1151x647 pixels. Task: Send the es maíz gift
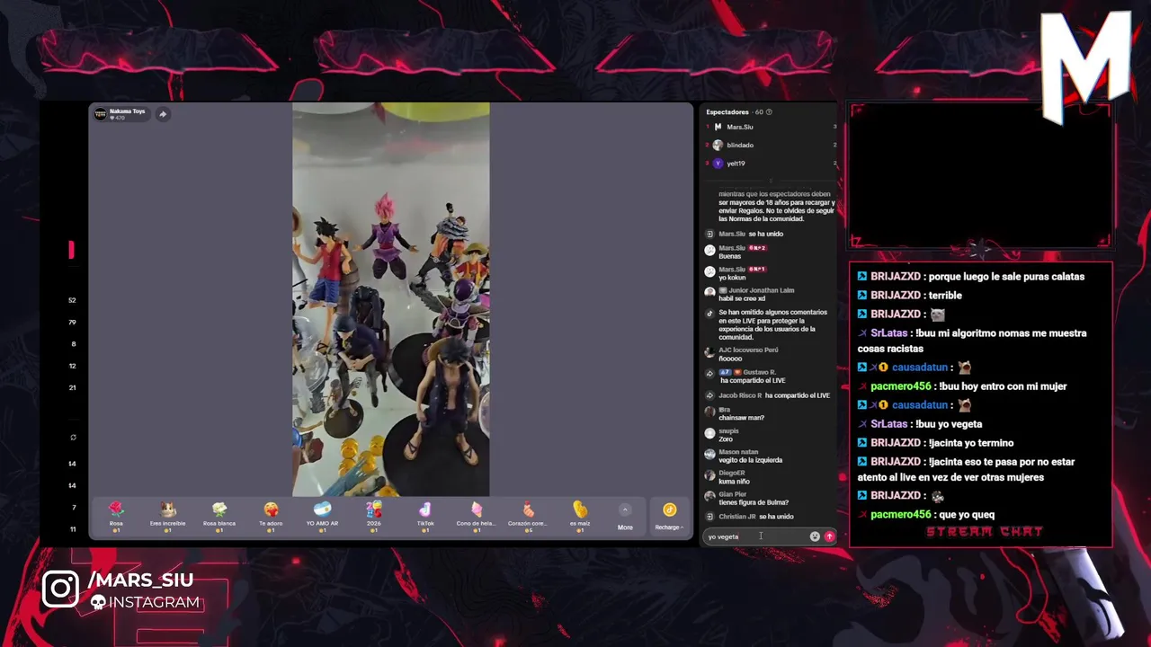click(x=579, y=517)
